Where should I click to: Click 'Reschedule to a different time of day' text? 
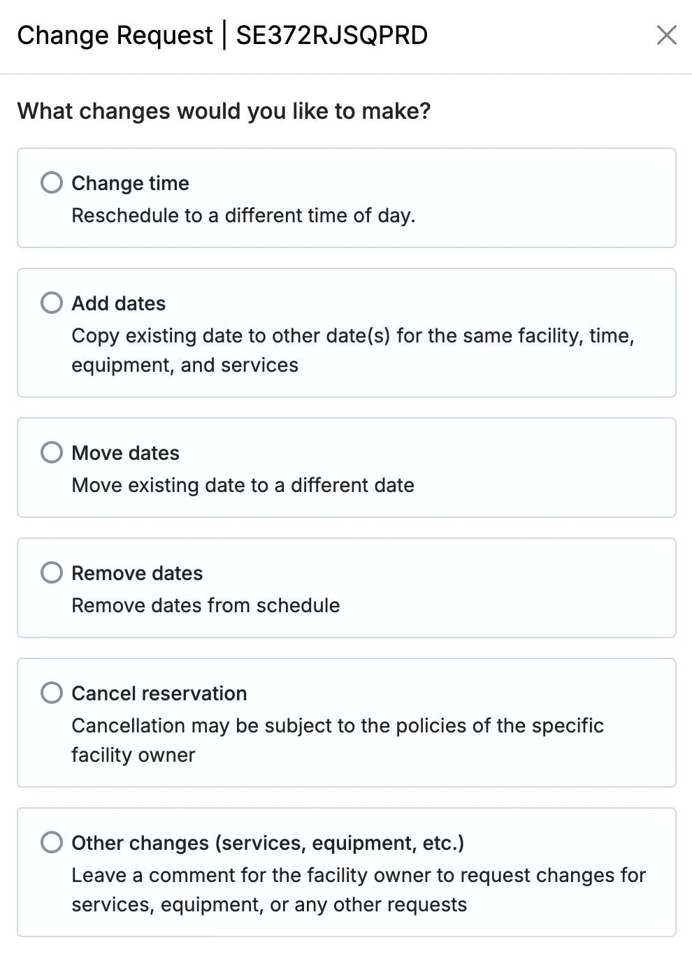tap(243, 215)
